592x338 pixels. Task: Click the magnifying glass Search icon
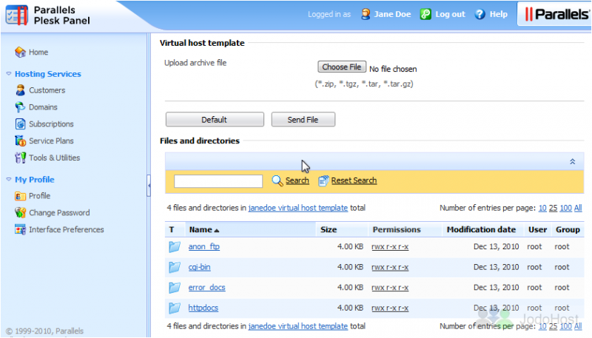coord(277,180)
